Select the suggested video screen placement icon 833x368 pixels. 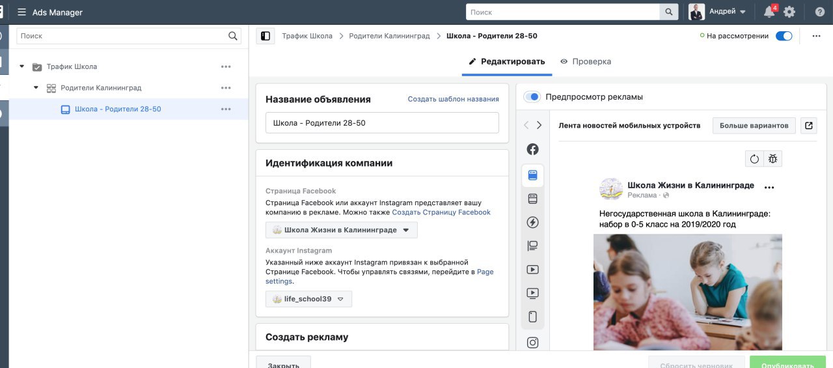[x=532, y=293]
